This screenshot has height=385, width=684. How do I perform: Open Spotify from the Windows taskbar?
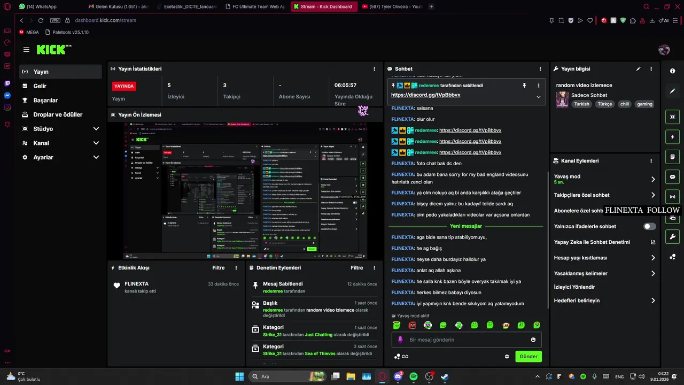(x=413, y=376)
